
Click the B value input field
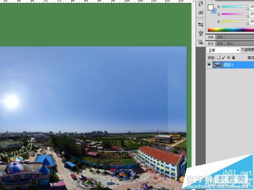[x=252, y=21]
